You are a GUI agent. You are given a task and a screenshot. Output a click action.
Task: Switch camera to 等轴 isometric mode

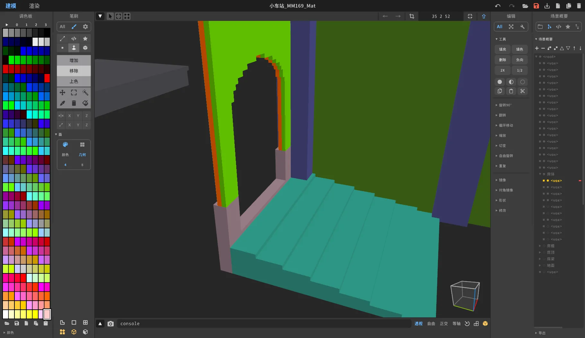pyautogui.click(x=456, y=324)
